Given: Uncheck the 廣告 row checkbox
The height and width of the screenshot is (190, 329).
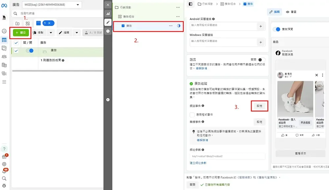Looking at the screenshot, I should 16,51.
